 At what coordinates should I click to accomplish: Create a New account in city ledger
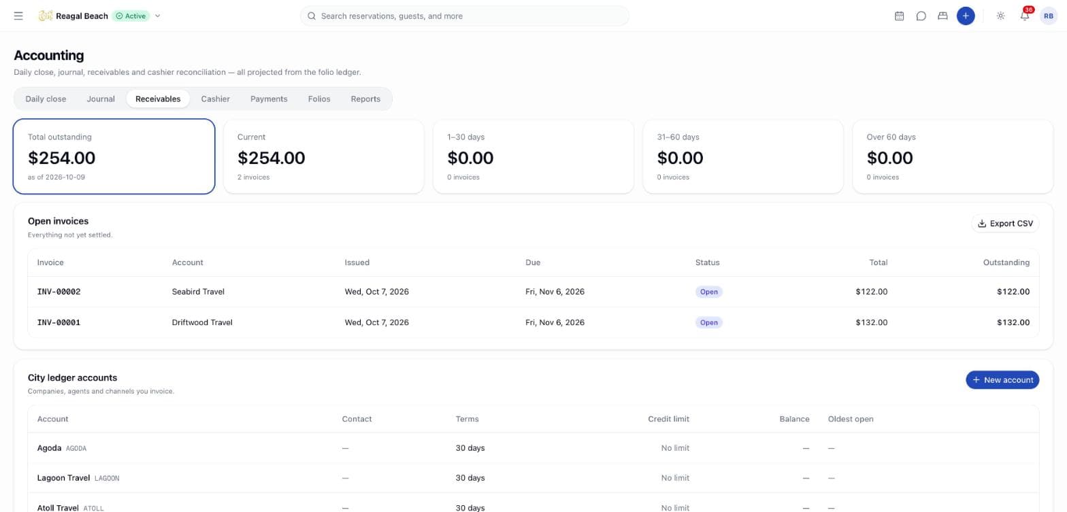[x=1002, y=379]
